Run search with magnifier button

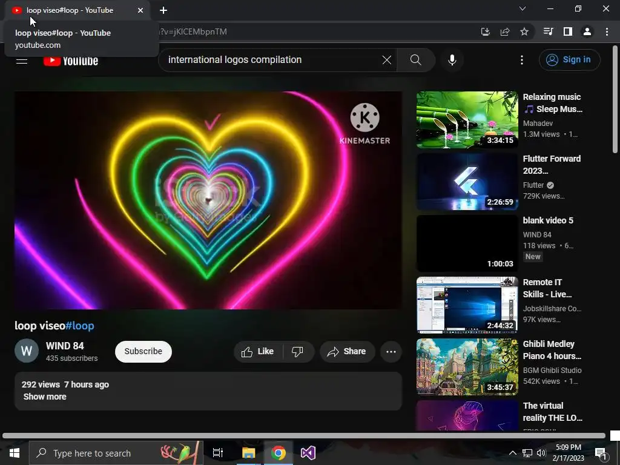[x=415, y=60]
